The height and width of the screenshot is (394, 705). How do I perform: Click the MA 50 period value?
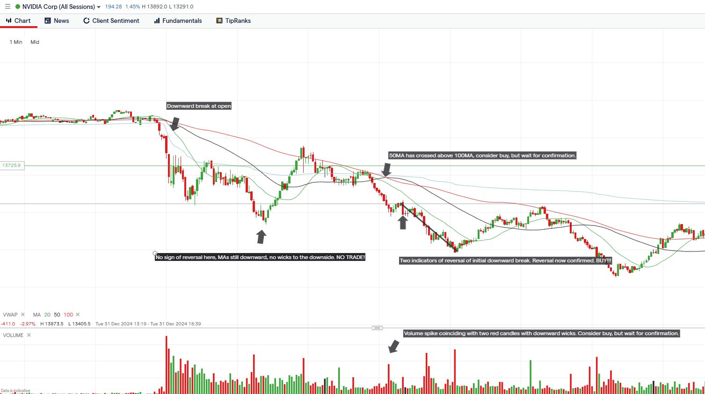point(57,315)
